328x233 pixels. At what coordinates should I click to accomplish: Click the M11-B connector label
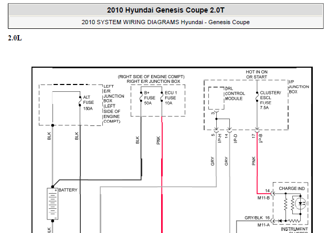click(x=263, y=198)
